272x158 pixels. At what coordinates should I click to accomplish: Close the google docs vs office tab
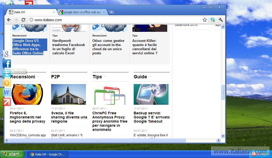click(x=104, y=12)
